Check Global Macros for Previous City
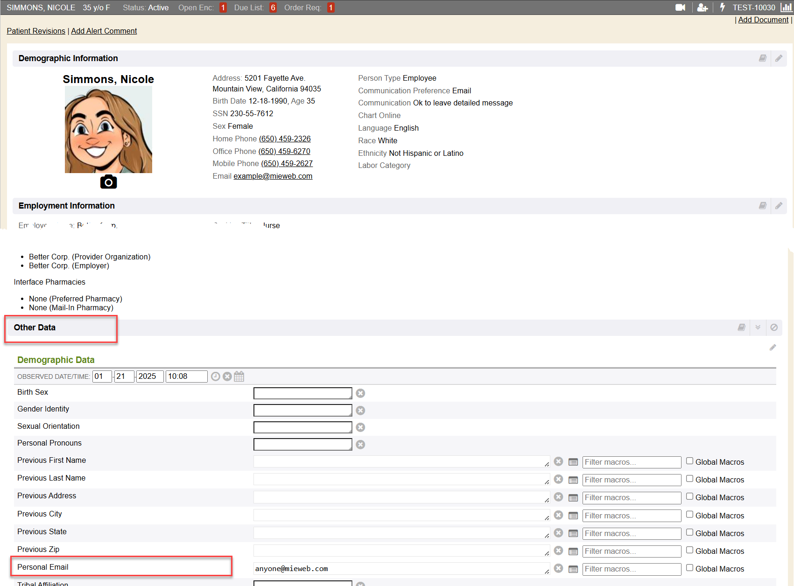Image resolution: width=794 pixels, height=586 pixels. [x=689, y=515]
